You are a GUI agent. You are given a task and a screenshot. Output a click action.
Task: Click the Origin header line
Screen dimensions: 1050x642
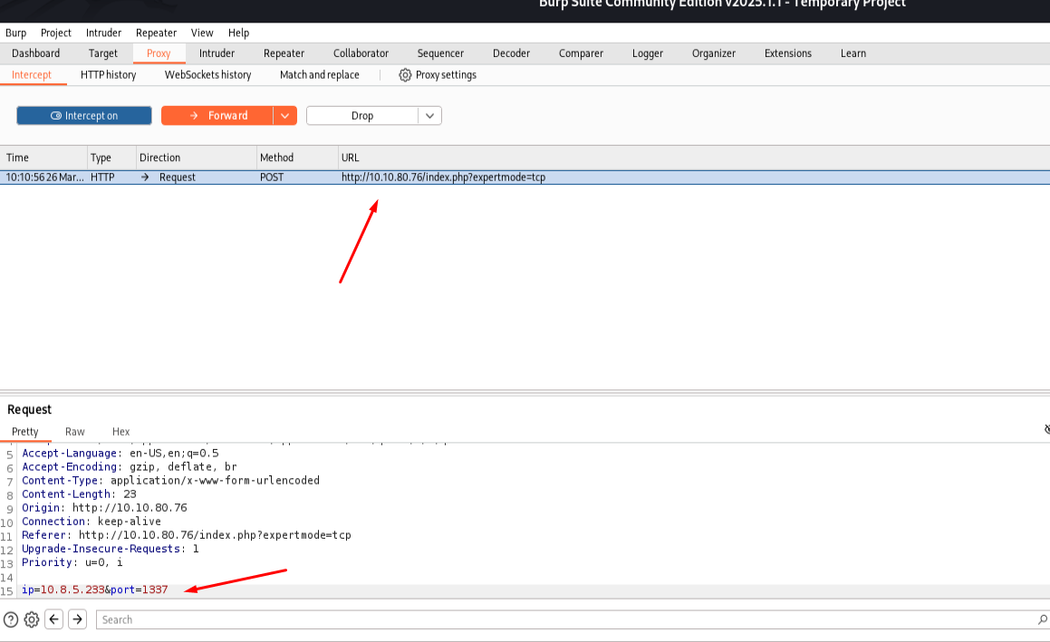tap(104, 508)
